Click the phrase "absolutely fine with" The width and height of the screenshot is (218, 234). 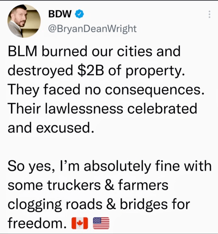(148, 166)
